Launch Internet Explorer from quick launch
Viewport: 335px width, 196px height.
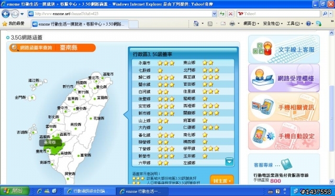click(40, 191)
